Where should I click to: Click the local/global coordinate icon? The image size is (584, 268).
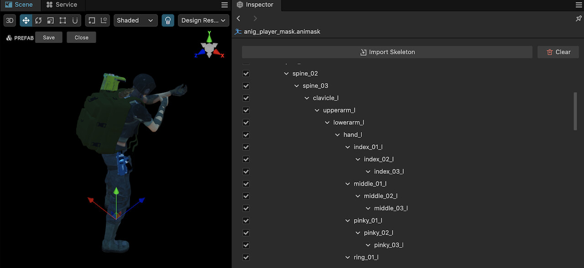tap(104, 21)
